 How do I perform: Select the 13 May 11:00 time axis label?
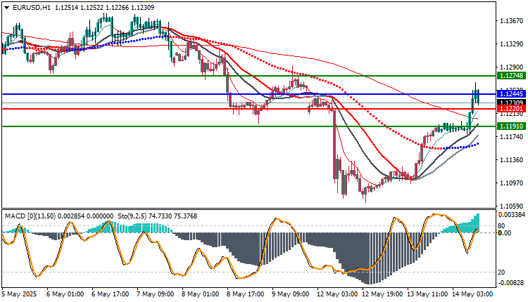(x=427, y=294)
